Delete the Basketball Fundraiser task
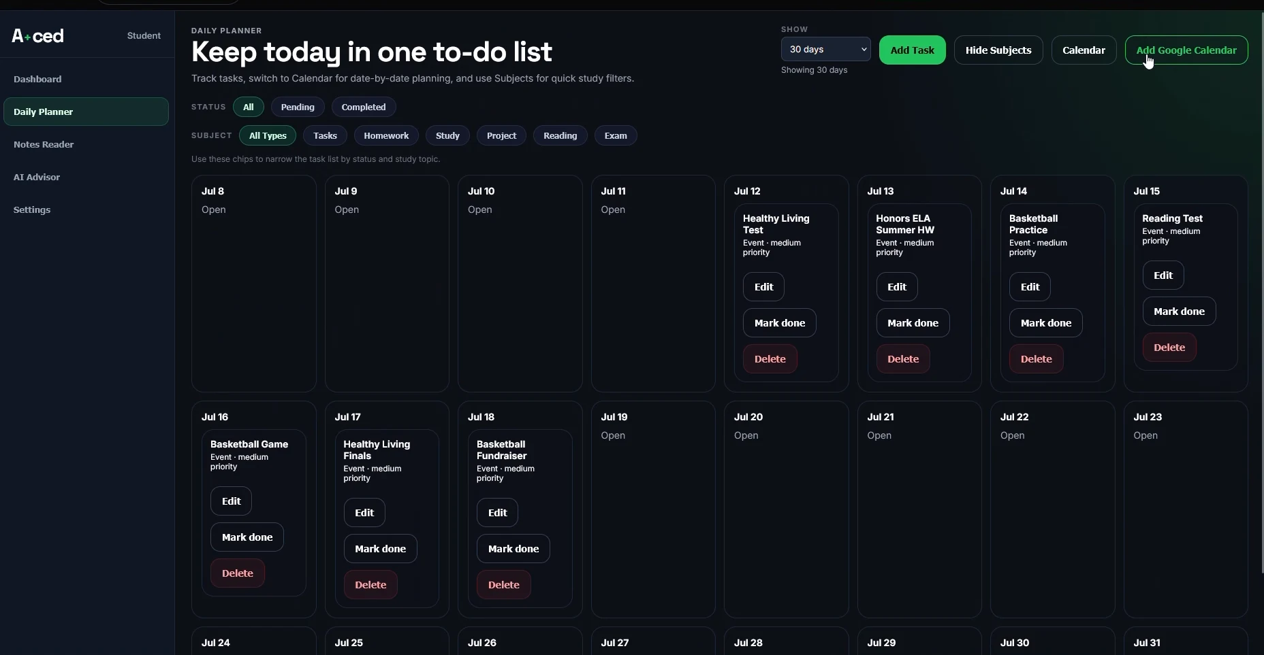This screenshot has height=655, width=1264. [x=503, y=585]
